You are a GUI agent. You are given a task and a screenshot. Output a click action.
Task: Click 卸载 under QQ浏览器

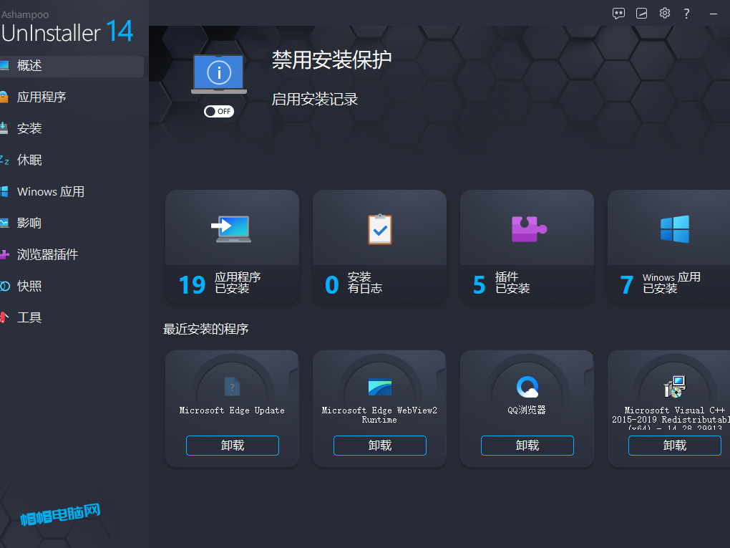point(527,445)
